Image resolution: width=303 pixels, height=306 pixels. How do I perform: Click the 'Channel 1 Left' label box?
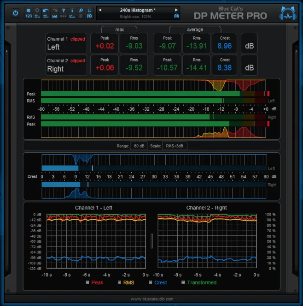tap(66, 43)
